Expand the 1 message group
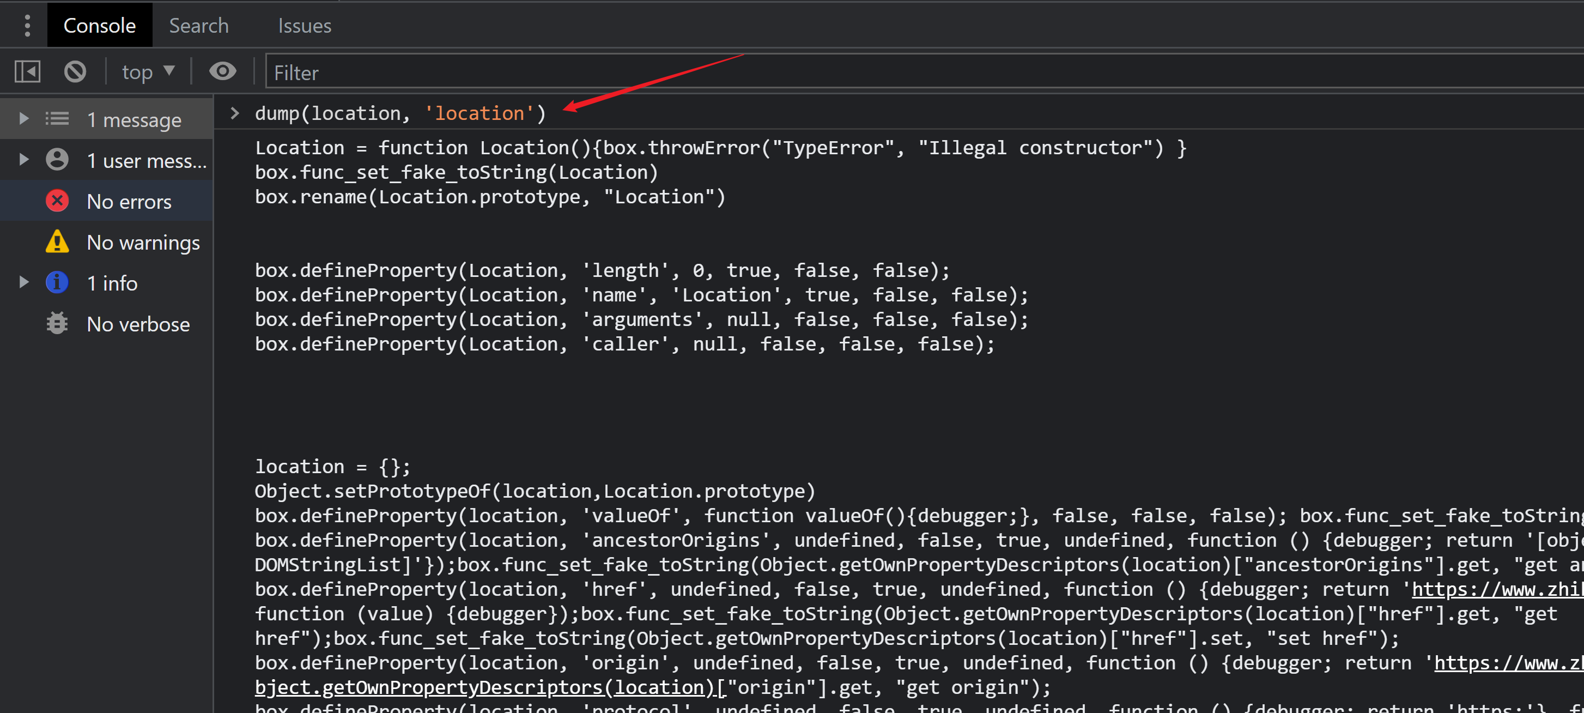 (23, 119)
